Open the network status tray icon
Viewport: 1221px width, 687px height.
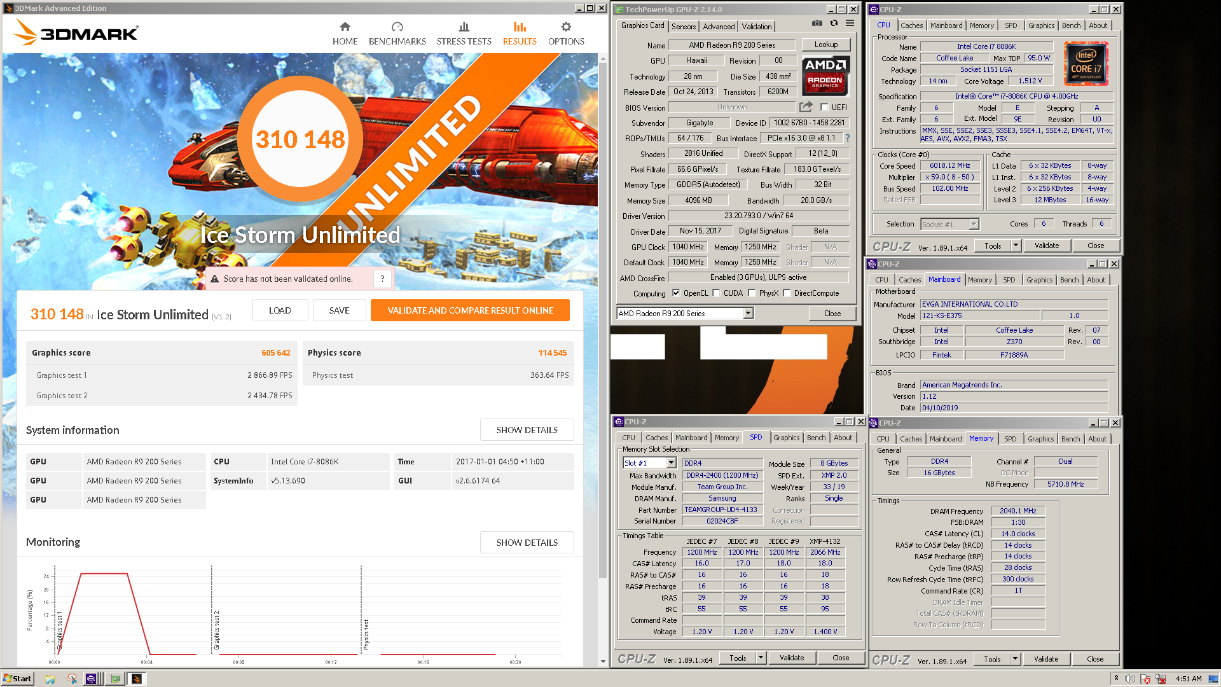click(1161, 679)
